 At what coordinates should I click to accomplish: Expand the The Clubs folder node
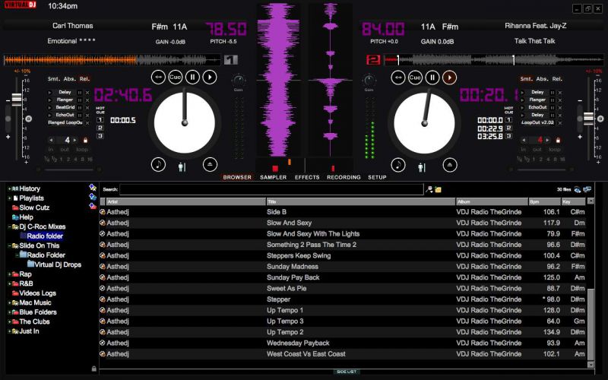click(x=9, y=321)
